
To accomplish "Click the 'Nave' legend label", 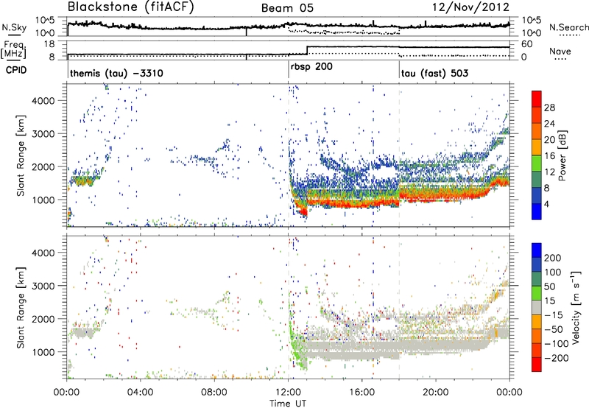I will coord(560,51).
